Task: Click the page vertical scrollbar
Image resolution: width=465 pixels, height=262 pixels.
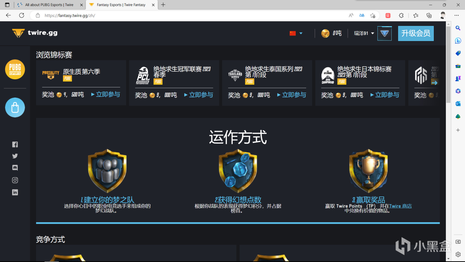Action: click(x=448, y=65)
